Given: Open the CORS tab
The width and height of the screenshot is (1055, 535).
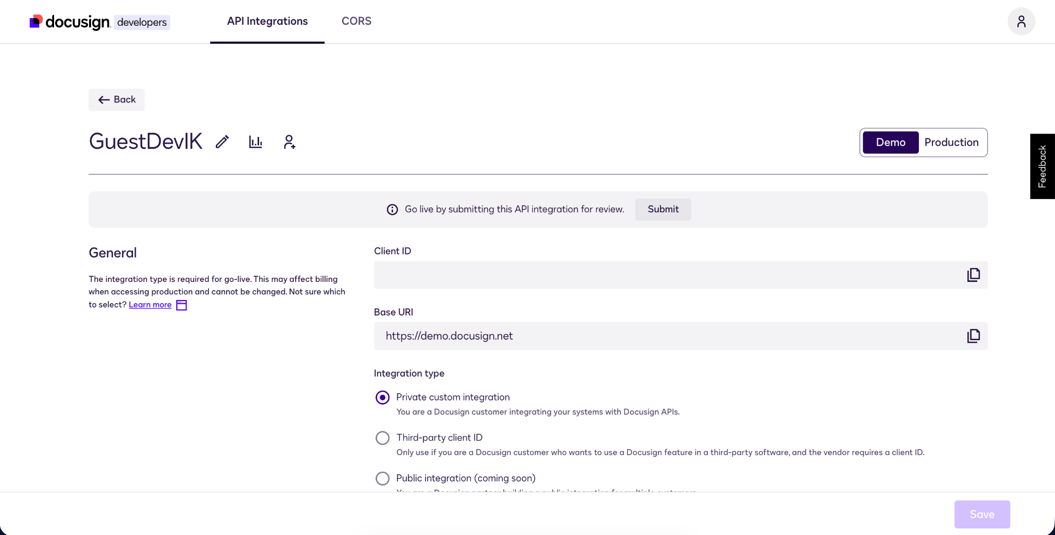Looking at the screenshot, I should pyautogui.click(x=356, y=22).
